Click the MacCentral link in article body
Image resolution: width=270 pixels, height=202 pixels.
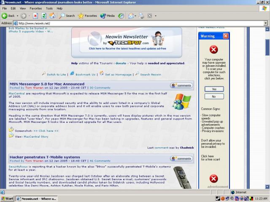pyautogui.click(x=17, y=93)
